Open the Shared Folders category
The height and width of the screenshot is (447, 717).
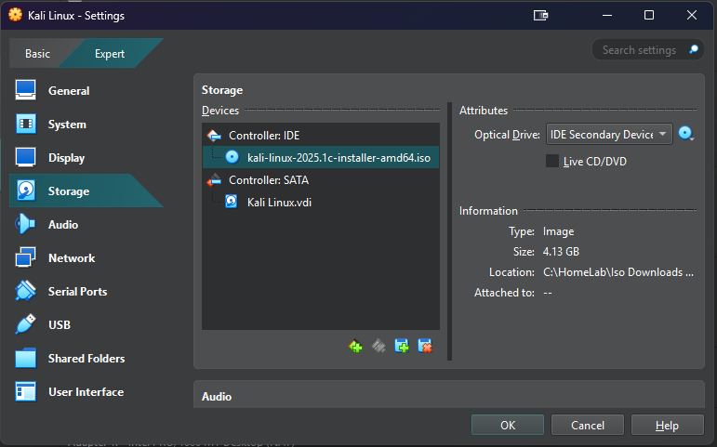(x=86, y=359)
